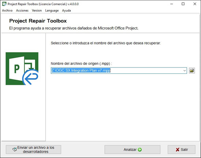Open the Version menu
Viewport: 201px width, 158px height.
pyautogui.click(x=37, y=11)
